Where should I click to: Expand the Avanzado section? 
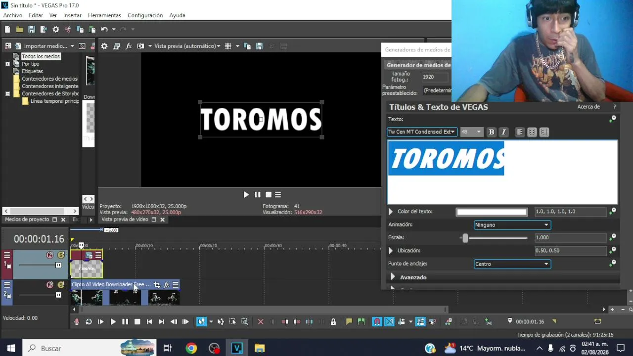(393, 277)
